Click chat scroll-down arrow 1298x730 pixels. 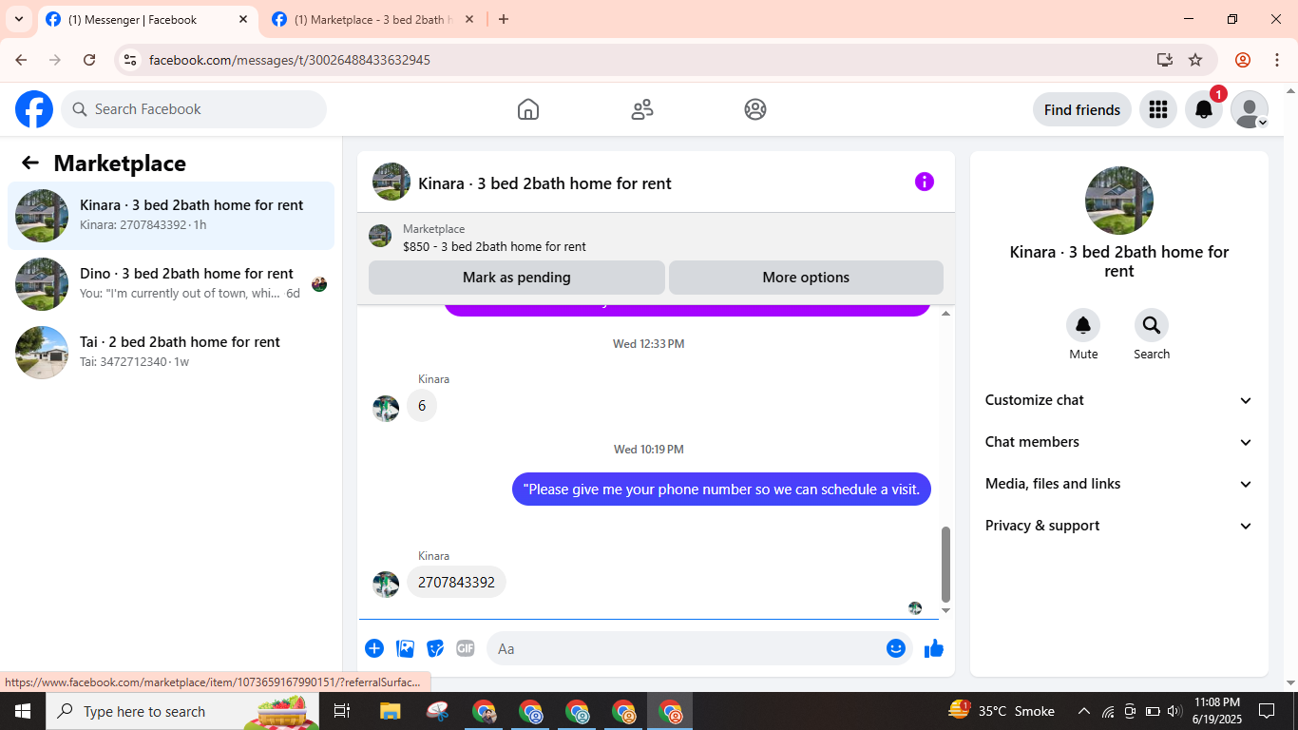tap(945, 611)
